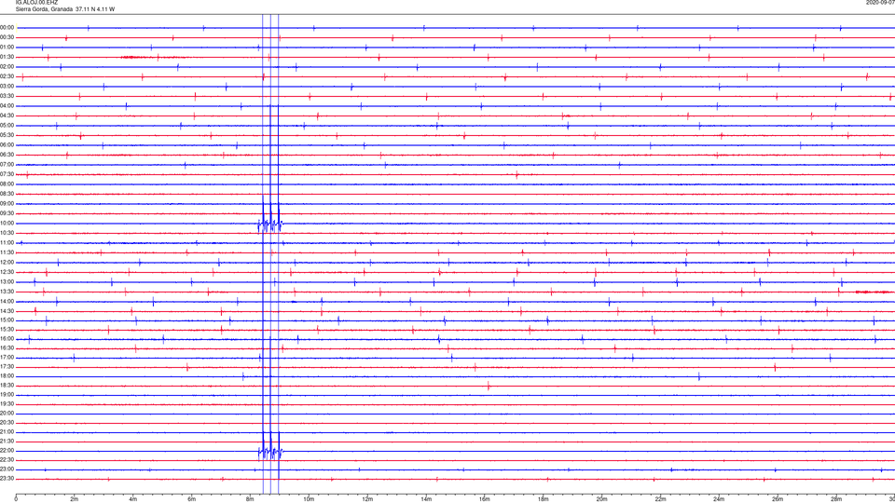
Task: Pick the 11:00 time label
Action: click(7, 243)
